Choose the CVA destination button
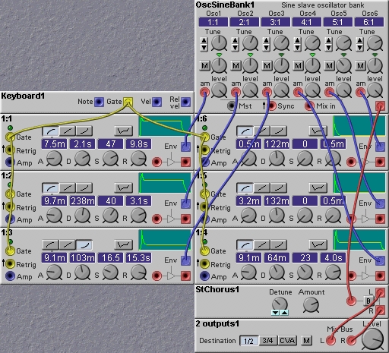The image size is (389, 353). pos(287,341)
